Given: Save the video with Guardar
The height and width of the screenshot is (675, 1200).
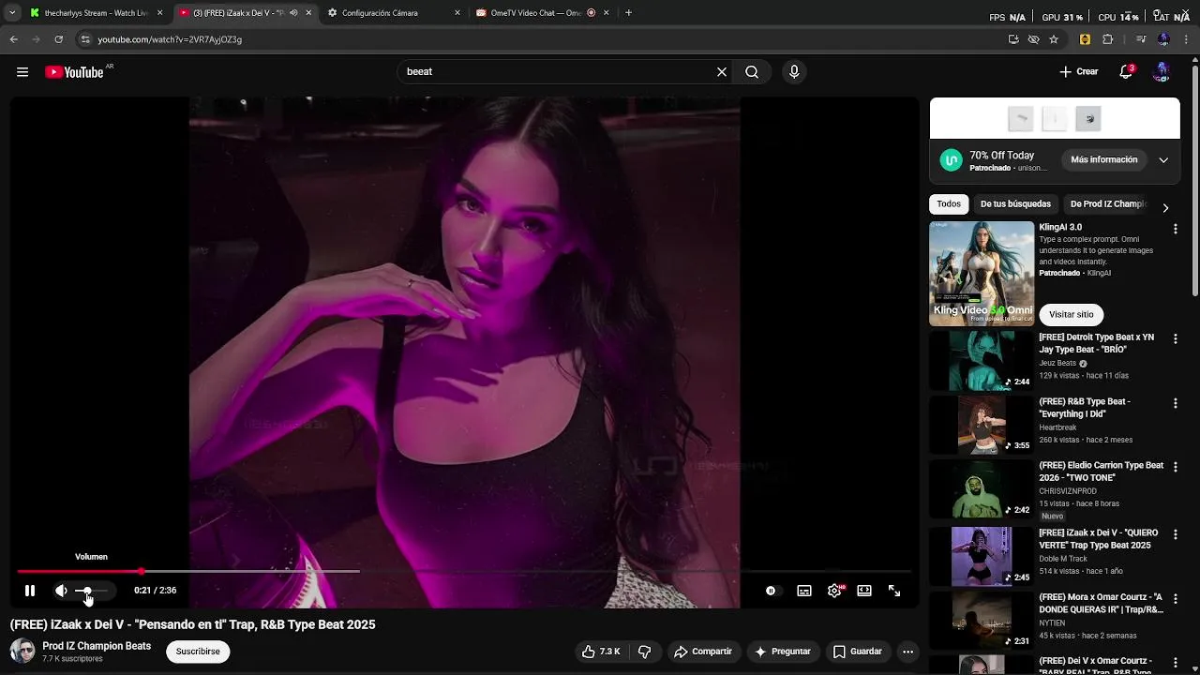Looking at the screenshot, I should coord(858,652).
